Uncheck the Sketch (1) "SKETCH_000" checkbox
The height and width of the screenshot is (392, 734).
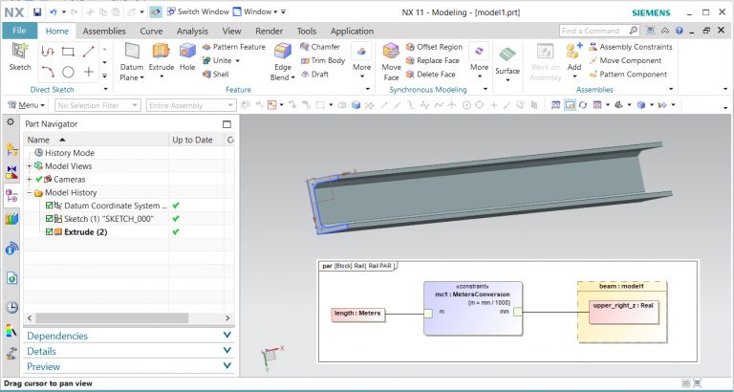point(50,219)
